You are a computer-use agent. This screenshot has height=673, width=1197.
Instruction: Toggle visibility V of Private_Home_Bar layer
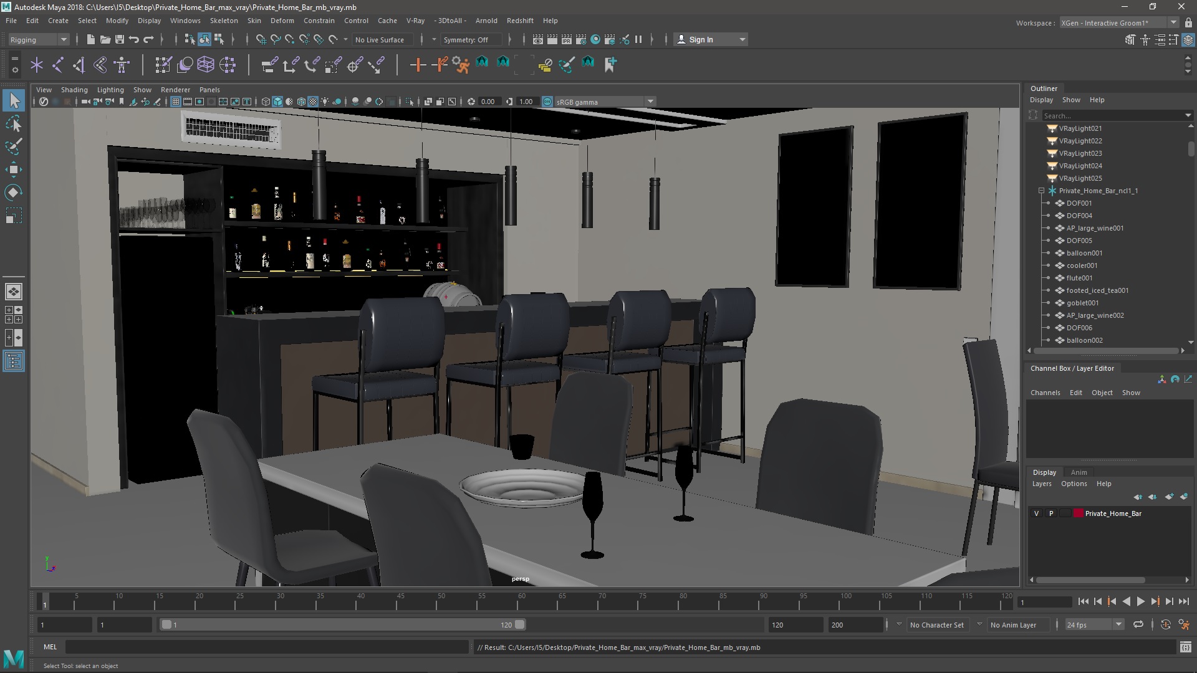pos(1037,513)
